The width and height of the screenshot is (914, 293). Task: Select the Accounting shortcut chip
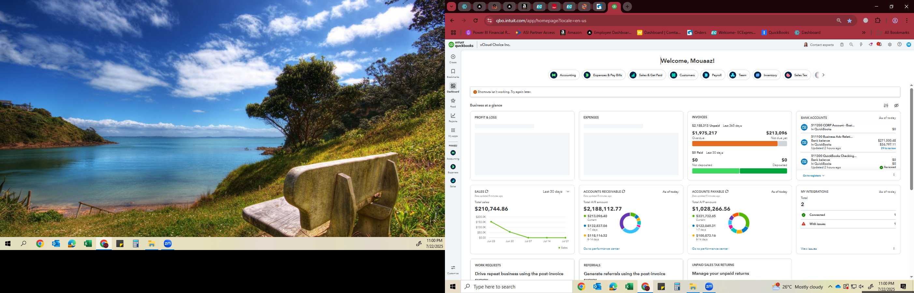(x=564, y=75)
